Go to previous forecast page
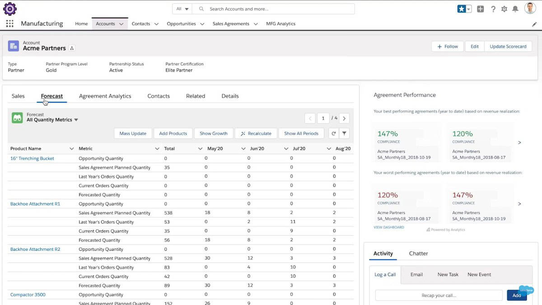Viewport: 542px width, 305px height. pos(310,118)
